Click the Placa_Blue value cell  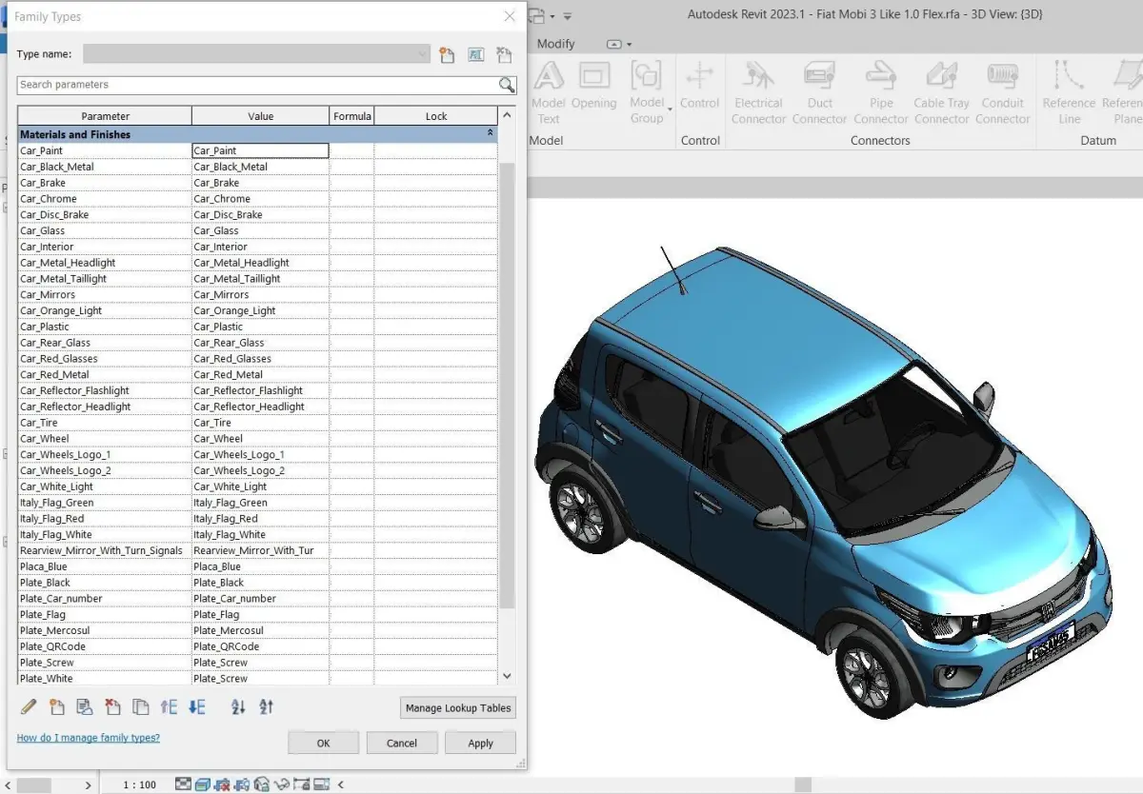point(260,566)
